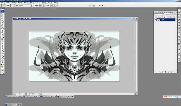Open the workspace button in options bar
The image size is (181, 106).
pos(100,5)
